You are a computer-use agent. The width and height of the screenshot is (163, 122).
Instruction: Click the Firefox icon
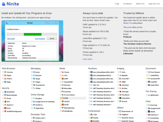5,79
